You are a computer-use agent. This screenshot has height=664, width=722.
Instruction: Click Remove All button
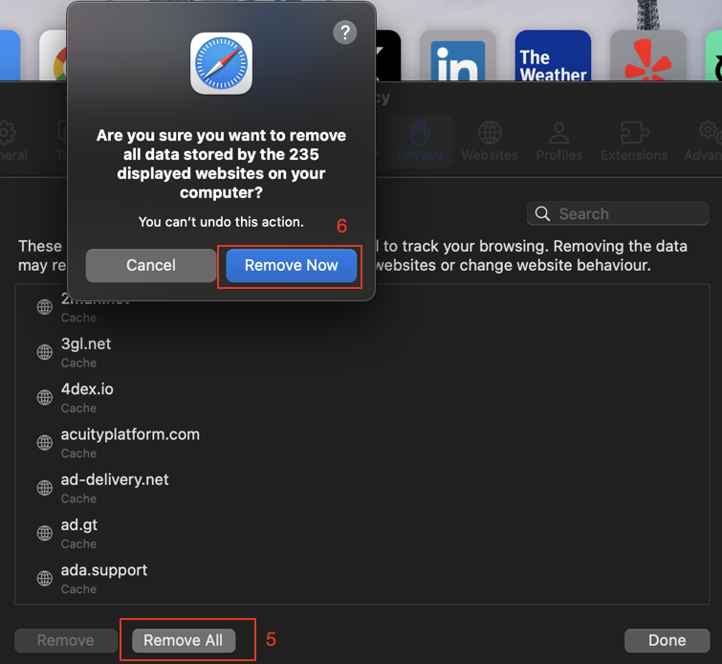click(x=184, y=640)
